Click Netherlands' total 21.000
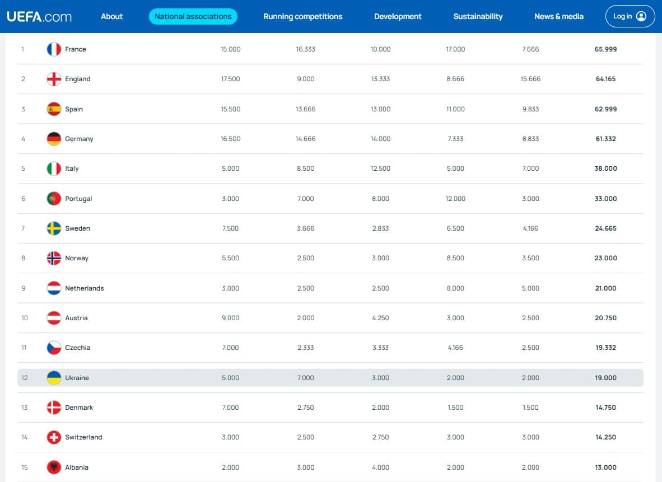 (605, 288)
